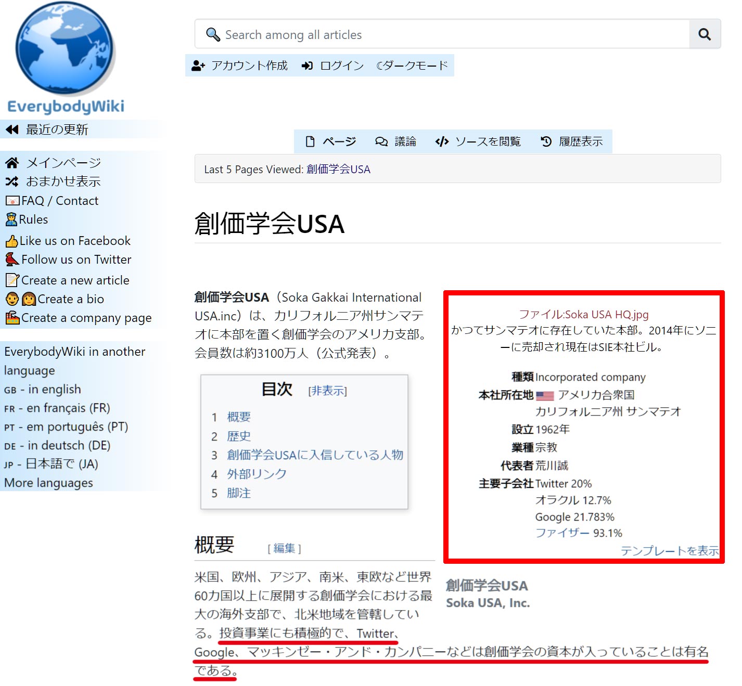Jump to contents item 1 概要
The width and height of the screenshot is (742, 686).
239,417
